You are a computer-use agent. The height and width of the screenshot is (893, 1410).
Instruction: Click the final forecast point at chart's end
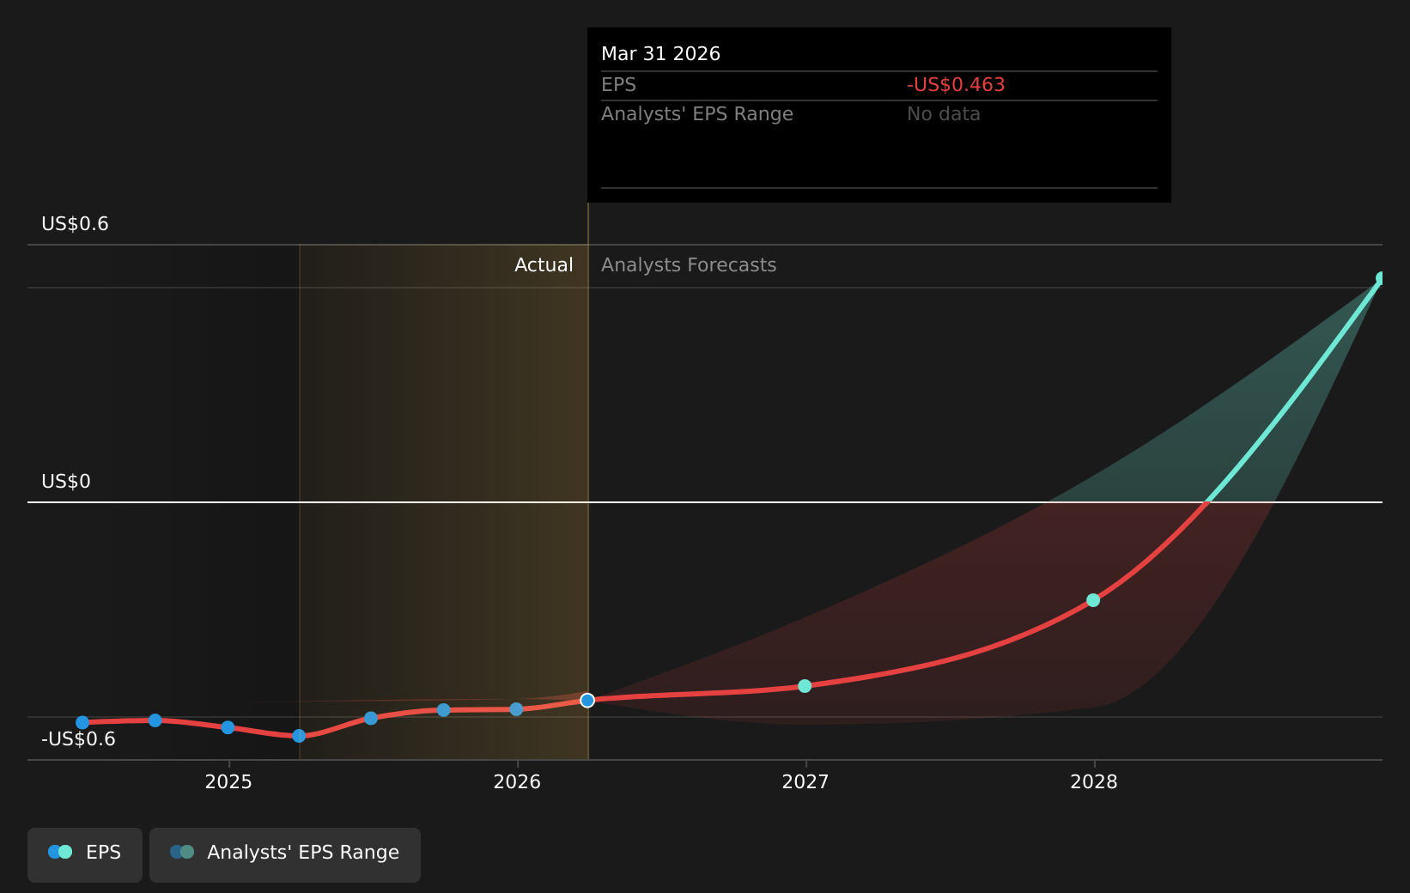(x=1381, y=278)
